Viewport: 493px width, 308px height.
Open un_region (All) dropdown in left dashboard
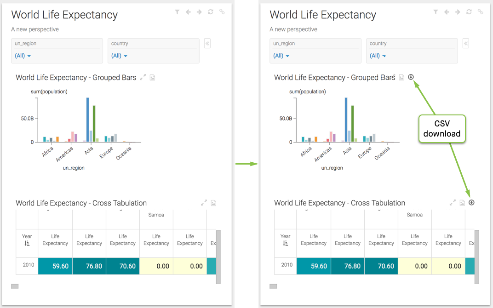coord(23,56)
